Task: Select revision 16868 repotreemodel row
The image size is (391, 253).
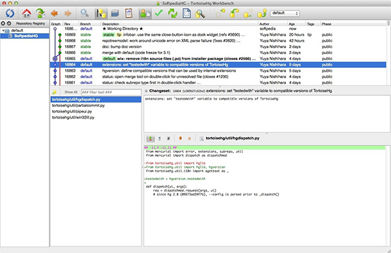Action: (x=218, y=40)
